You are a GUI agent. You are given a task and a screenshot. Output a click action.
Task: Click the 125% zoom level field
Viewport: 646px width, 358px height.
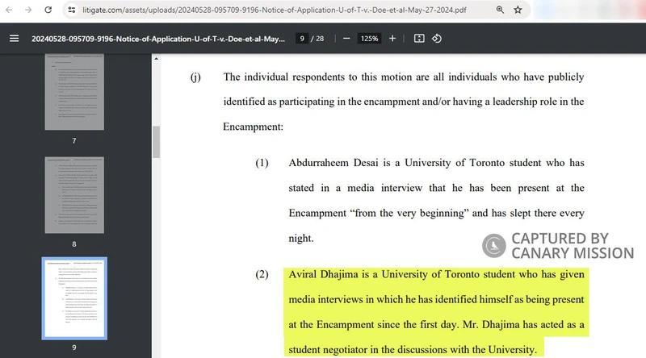click(369, 38)
